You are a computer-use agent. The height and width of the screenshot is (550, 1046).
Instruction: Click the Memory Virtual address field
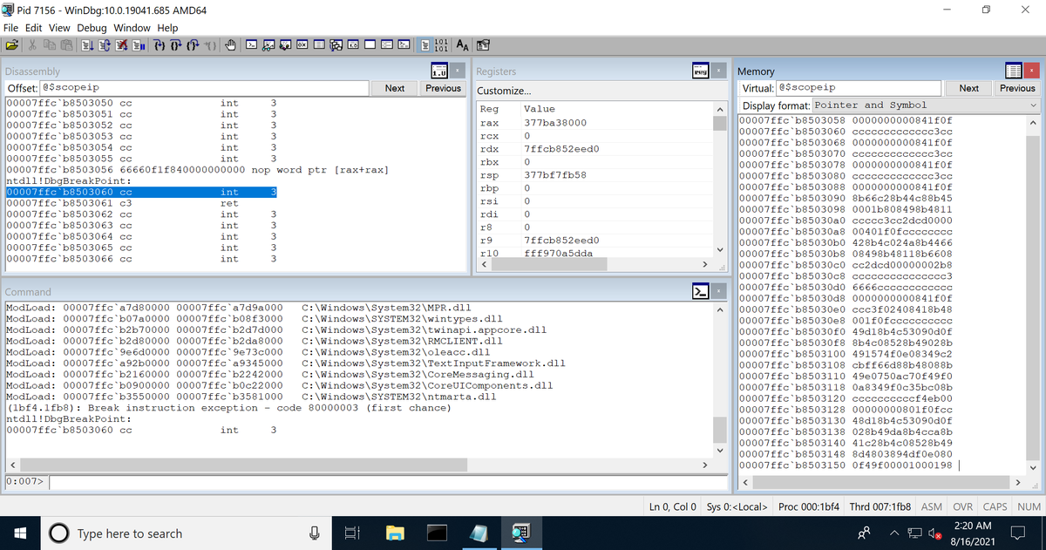click(x=859, y=88)
